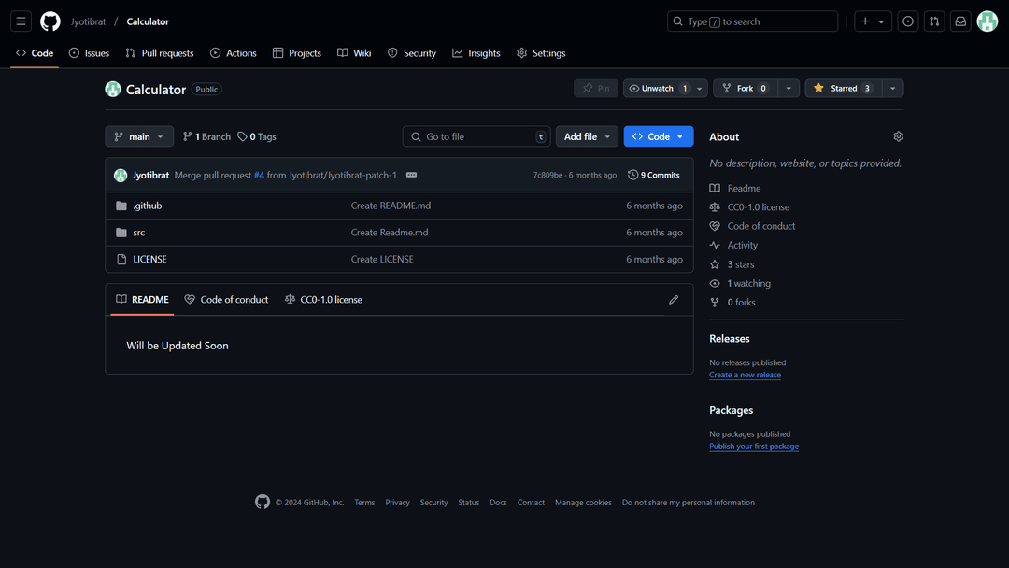The width and height of the screenshot is (1009, 568).
Task: Click the Go to file search field
Action: (x=476, y=136)
